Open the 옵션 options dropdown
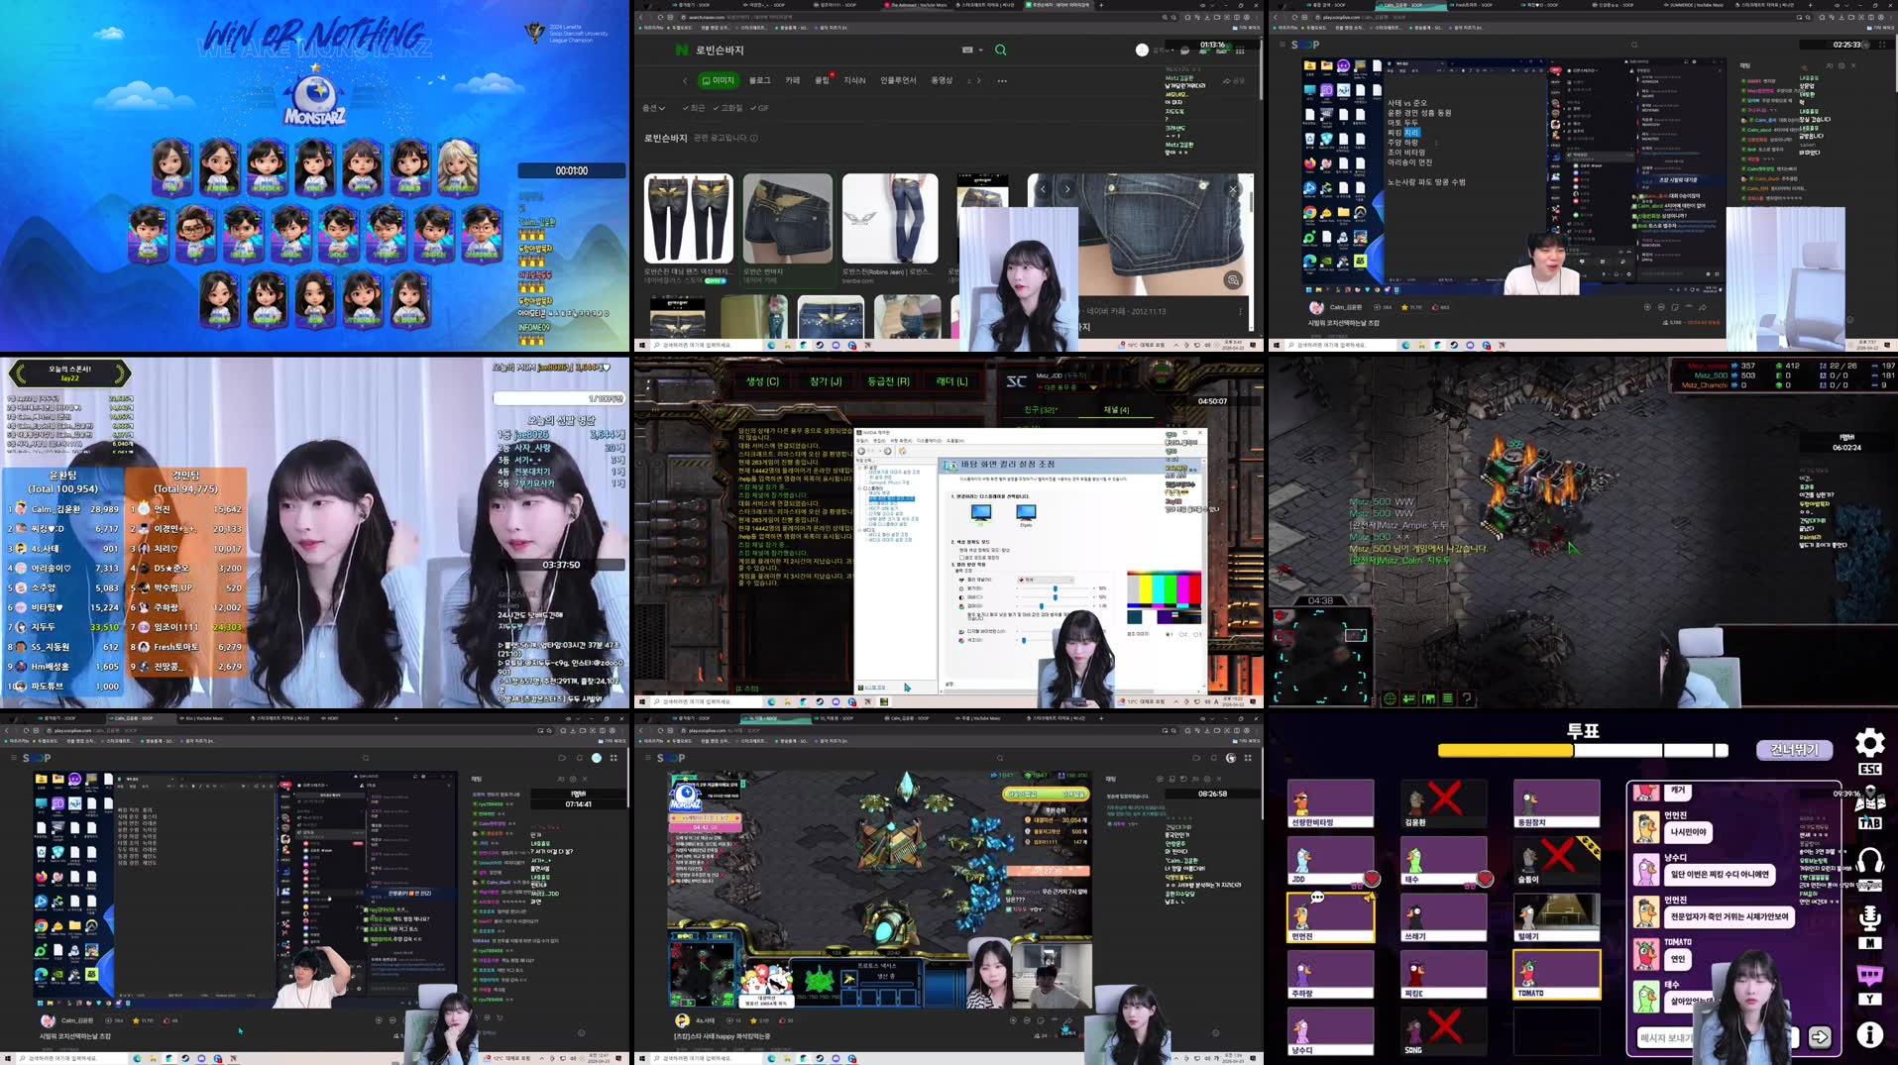This screenshot has width=1898, height=1065. [653, 109]
